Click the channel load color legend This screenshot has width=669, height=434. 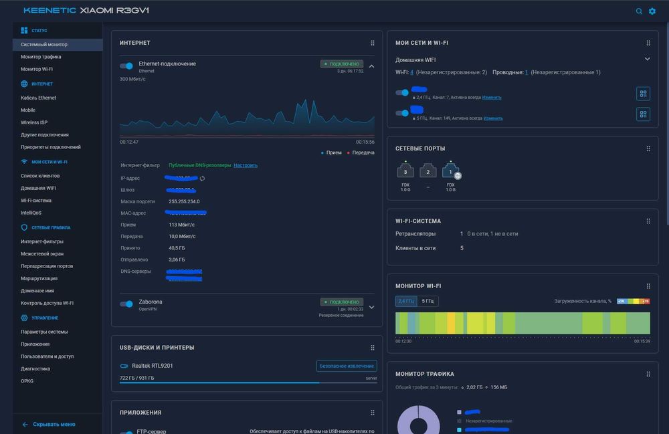(634, 302)
